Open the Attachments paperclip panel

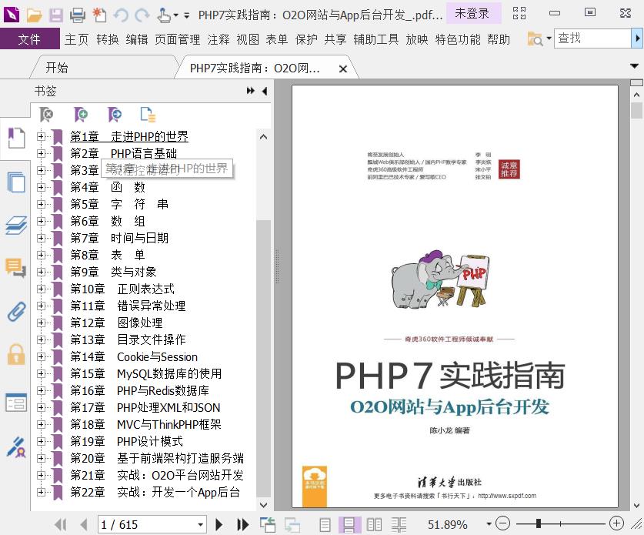tap(16, 312)
